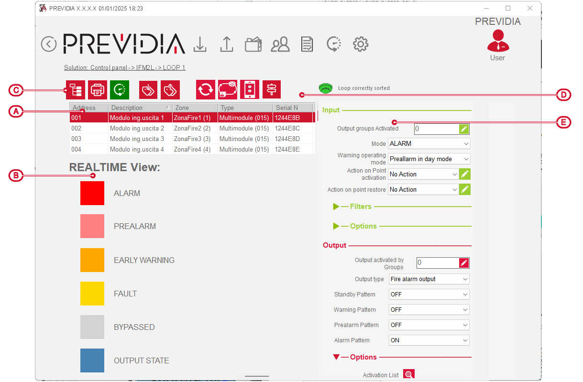Click the red ALARM color swatch

tap(92, 193)
